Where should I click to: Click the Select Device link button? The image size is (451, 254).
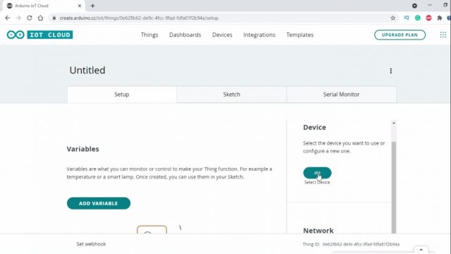coord(317,173)
